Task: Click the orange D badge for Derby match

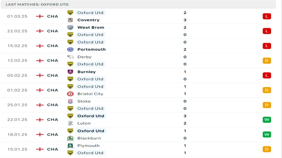Action: click(x=267, y=60)
